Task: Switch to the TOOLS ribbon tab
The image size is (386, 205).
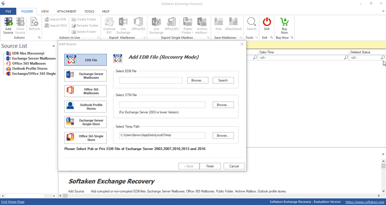Action: (x=89, y=11)
